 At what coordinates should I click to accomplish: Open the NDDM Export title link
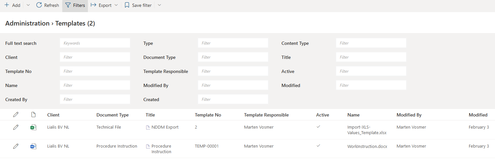coord(165,127)
